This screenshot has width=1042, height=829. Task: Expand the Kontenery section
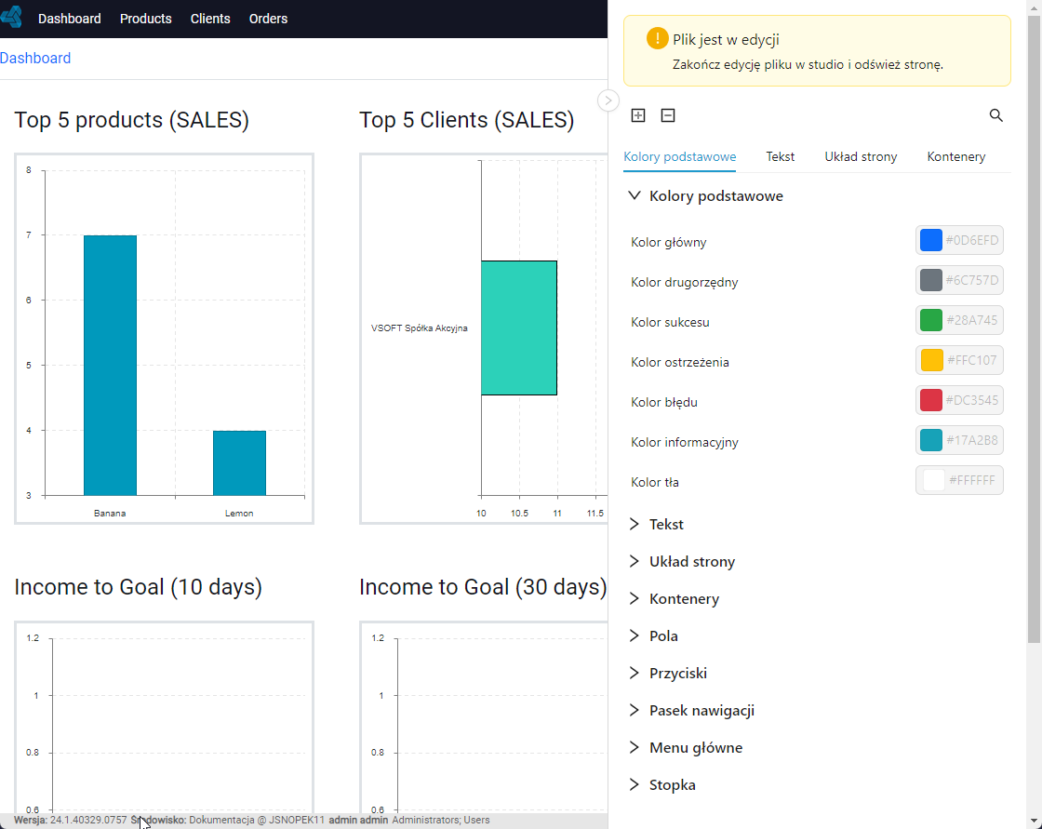tap(635, 598)
